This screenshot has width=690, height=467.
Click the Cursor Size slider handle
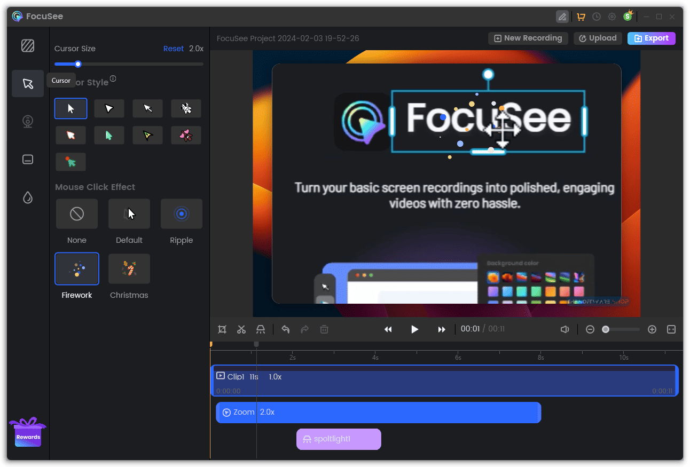(78, 64)
